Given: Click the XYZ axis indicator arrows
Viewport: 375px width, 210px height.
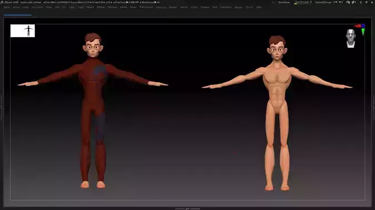Looking at the screenshot, I should [360, 29].
